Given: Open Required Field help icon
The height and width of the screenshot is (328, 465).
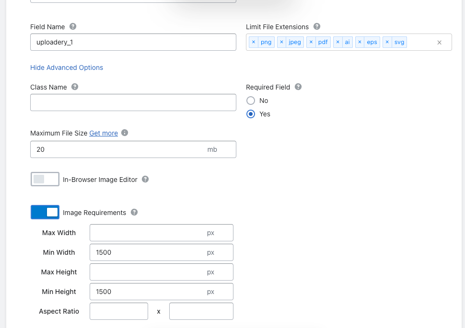Looking at the screenshot, I should click(298, 87).
